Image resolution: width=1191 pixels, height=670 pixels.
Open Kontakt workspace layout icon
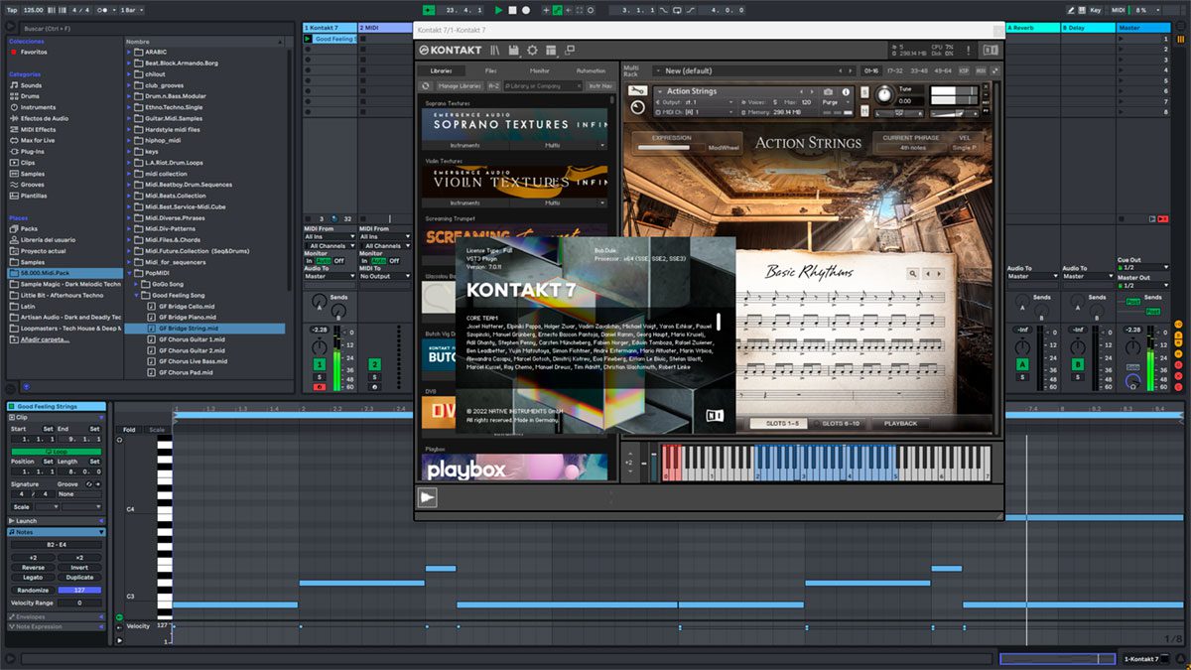point(551,50)
